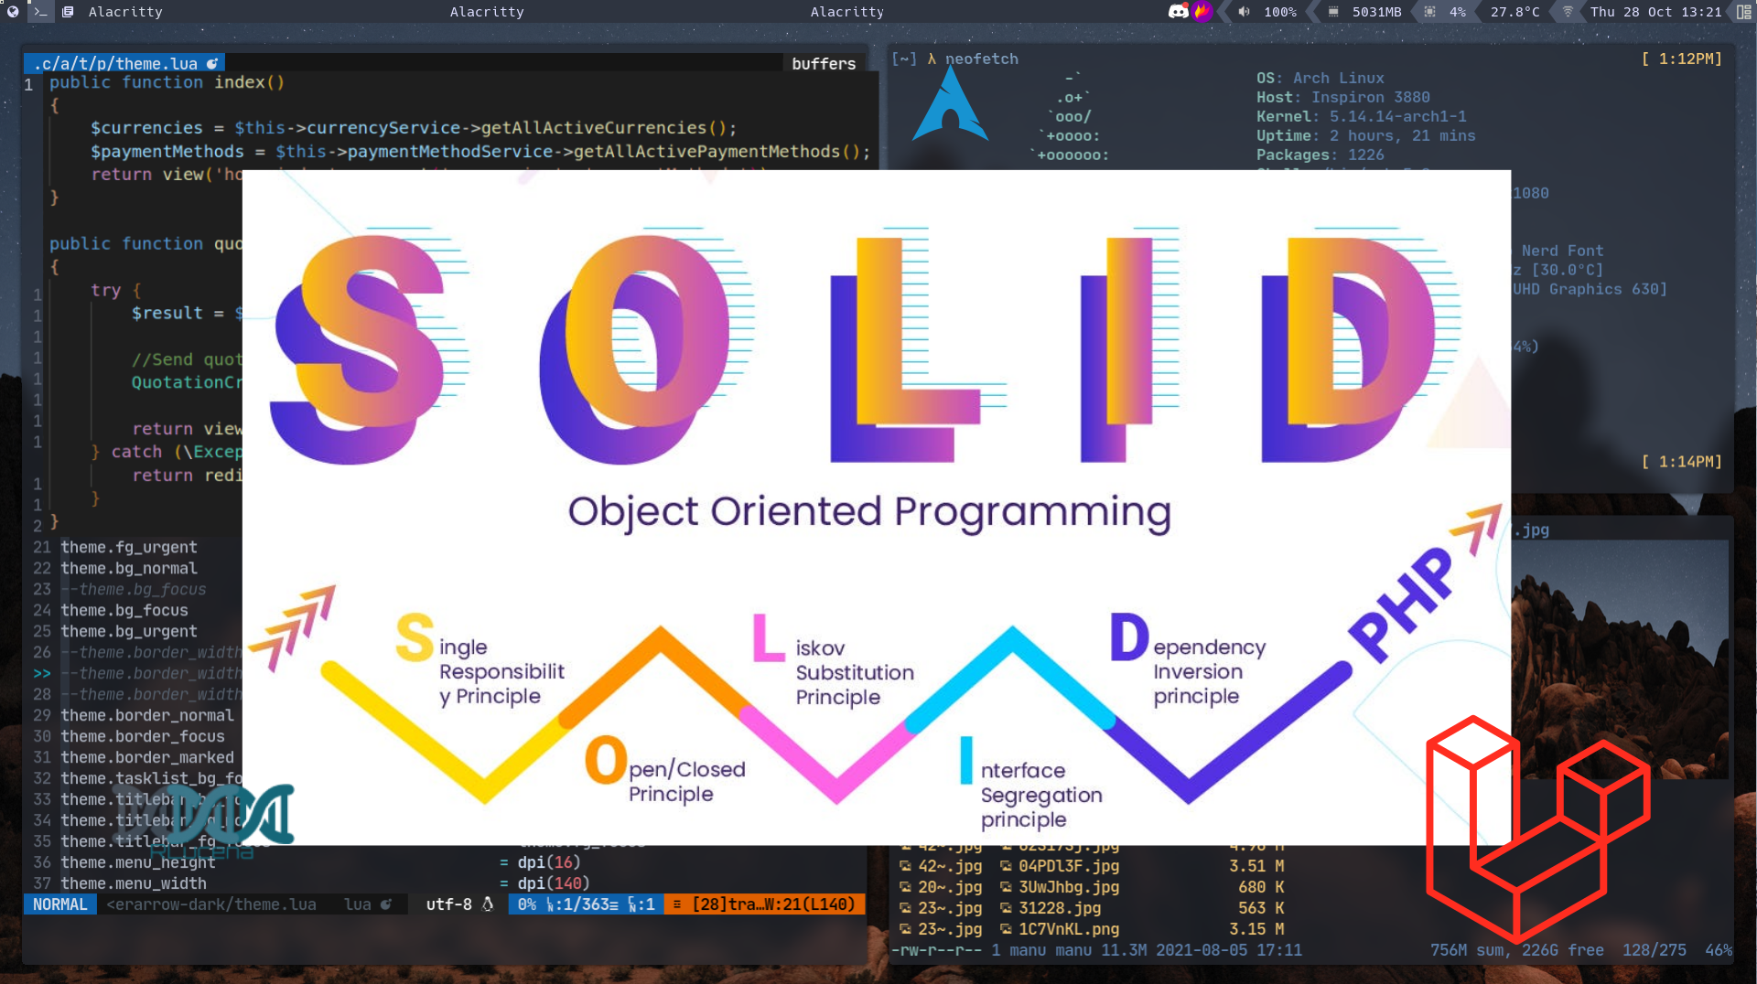Place cursor on theme.fg_urgent line 21

(x=128, y=548)
